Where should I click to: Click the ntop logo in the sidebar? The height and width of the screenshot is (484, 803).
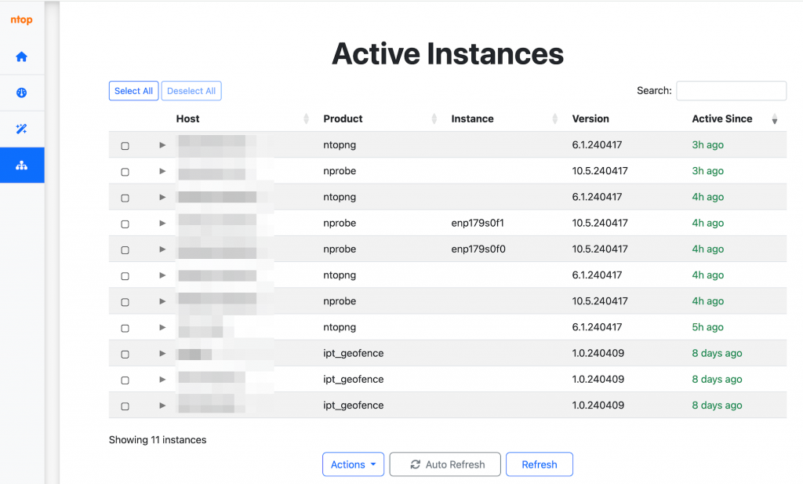coord(21,20)
